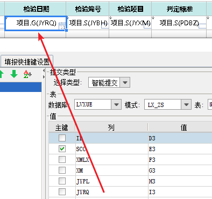Click the green move-up arrow icon

[x=2, y=74]
